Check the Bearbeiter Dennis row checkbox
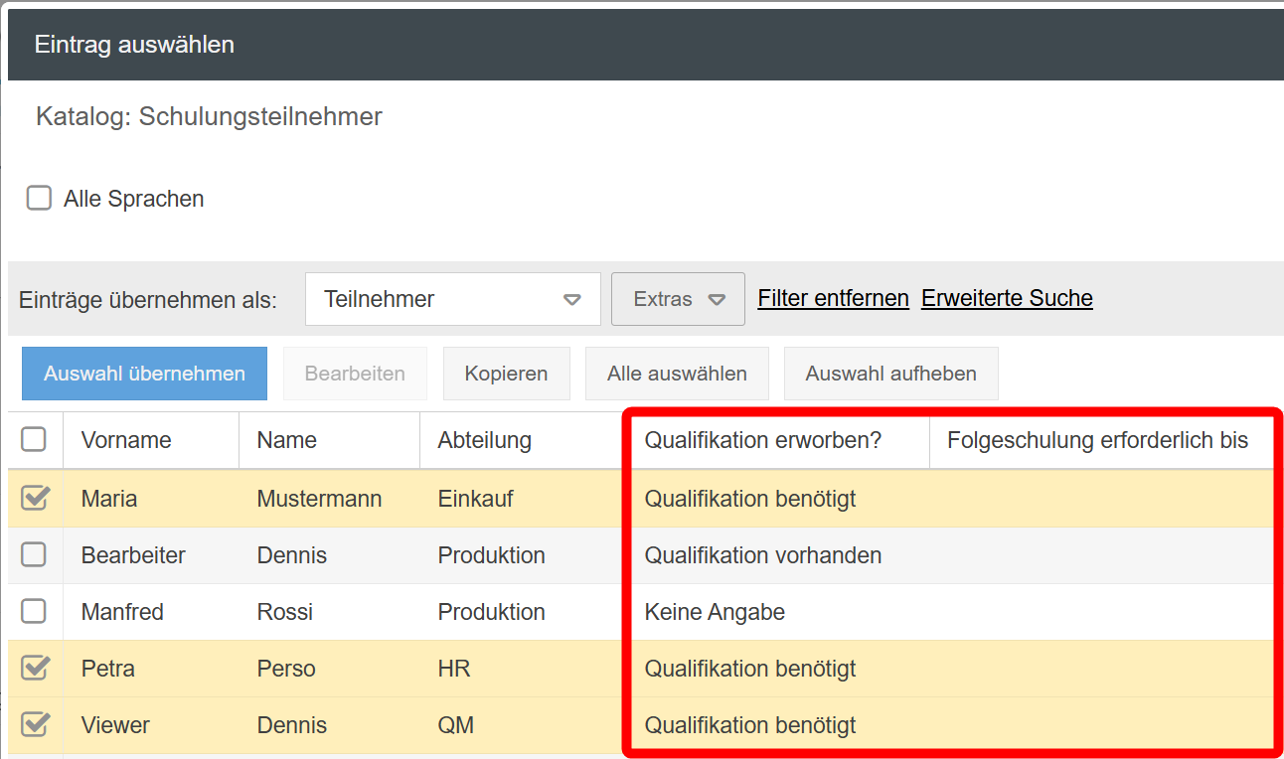This screenshot has height=759, width=1284. (34, 554)
